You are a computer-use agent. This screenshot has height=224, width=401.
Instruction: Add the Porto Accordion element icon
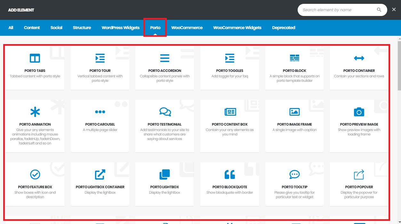point(164,58)
